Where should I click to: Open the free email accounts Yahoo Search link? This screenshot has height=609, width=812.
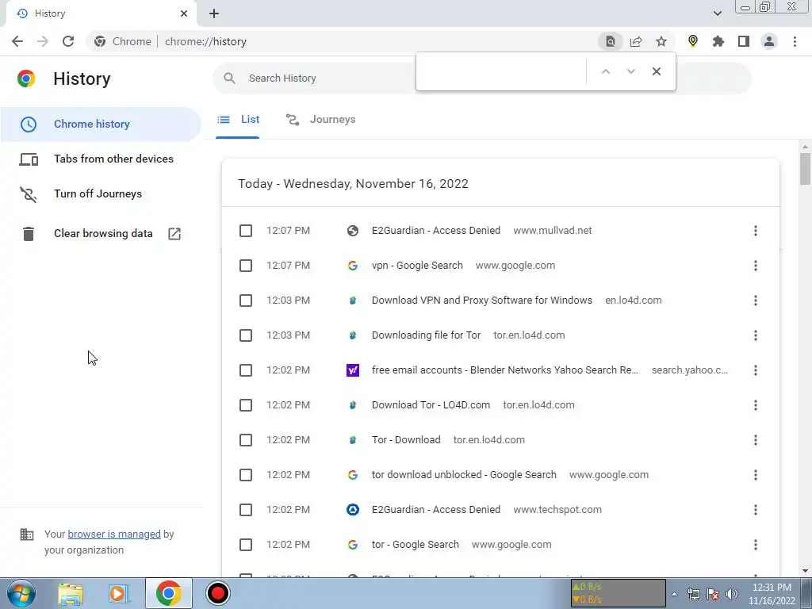505,370
